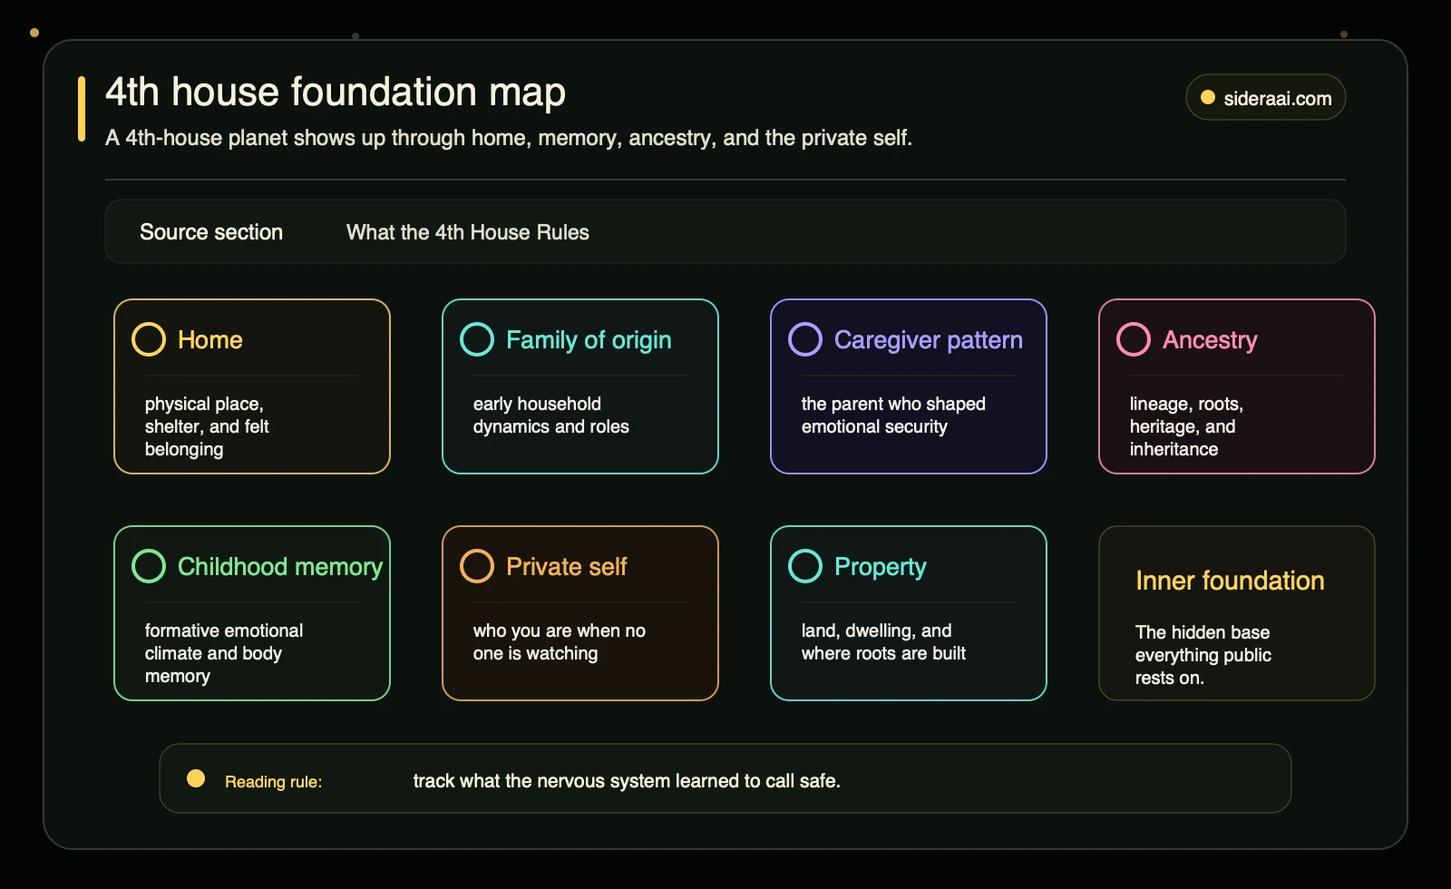1451x889 pixels.
Task: Click the pink circle beside Ancestry
Action: [1134, 339]
